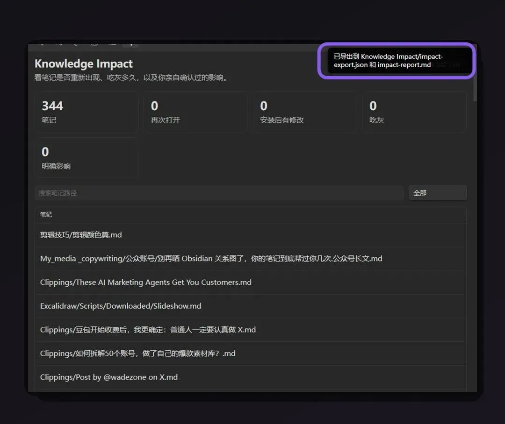Click the 344 笔记 stat card
This screenshot has height=424, width=505.
pos(87,112)
